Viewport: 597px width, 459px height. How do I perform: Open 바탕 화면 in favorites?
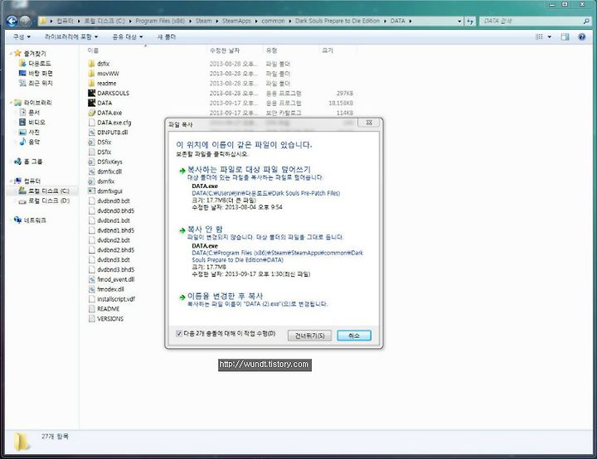pyautogui.click(x=41, y=73)
